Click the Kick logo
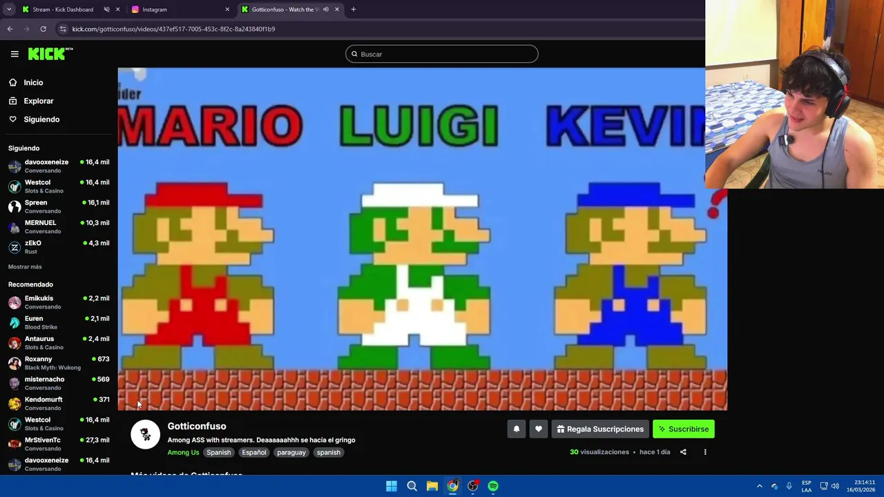This screenshot has height=497, width=884. click(50, 54)
